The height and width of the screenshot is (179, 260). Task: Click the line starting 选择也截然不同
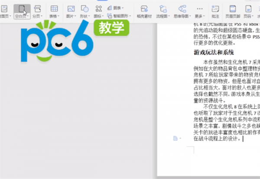[x=227, y=94]
